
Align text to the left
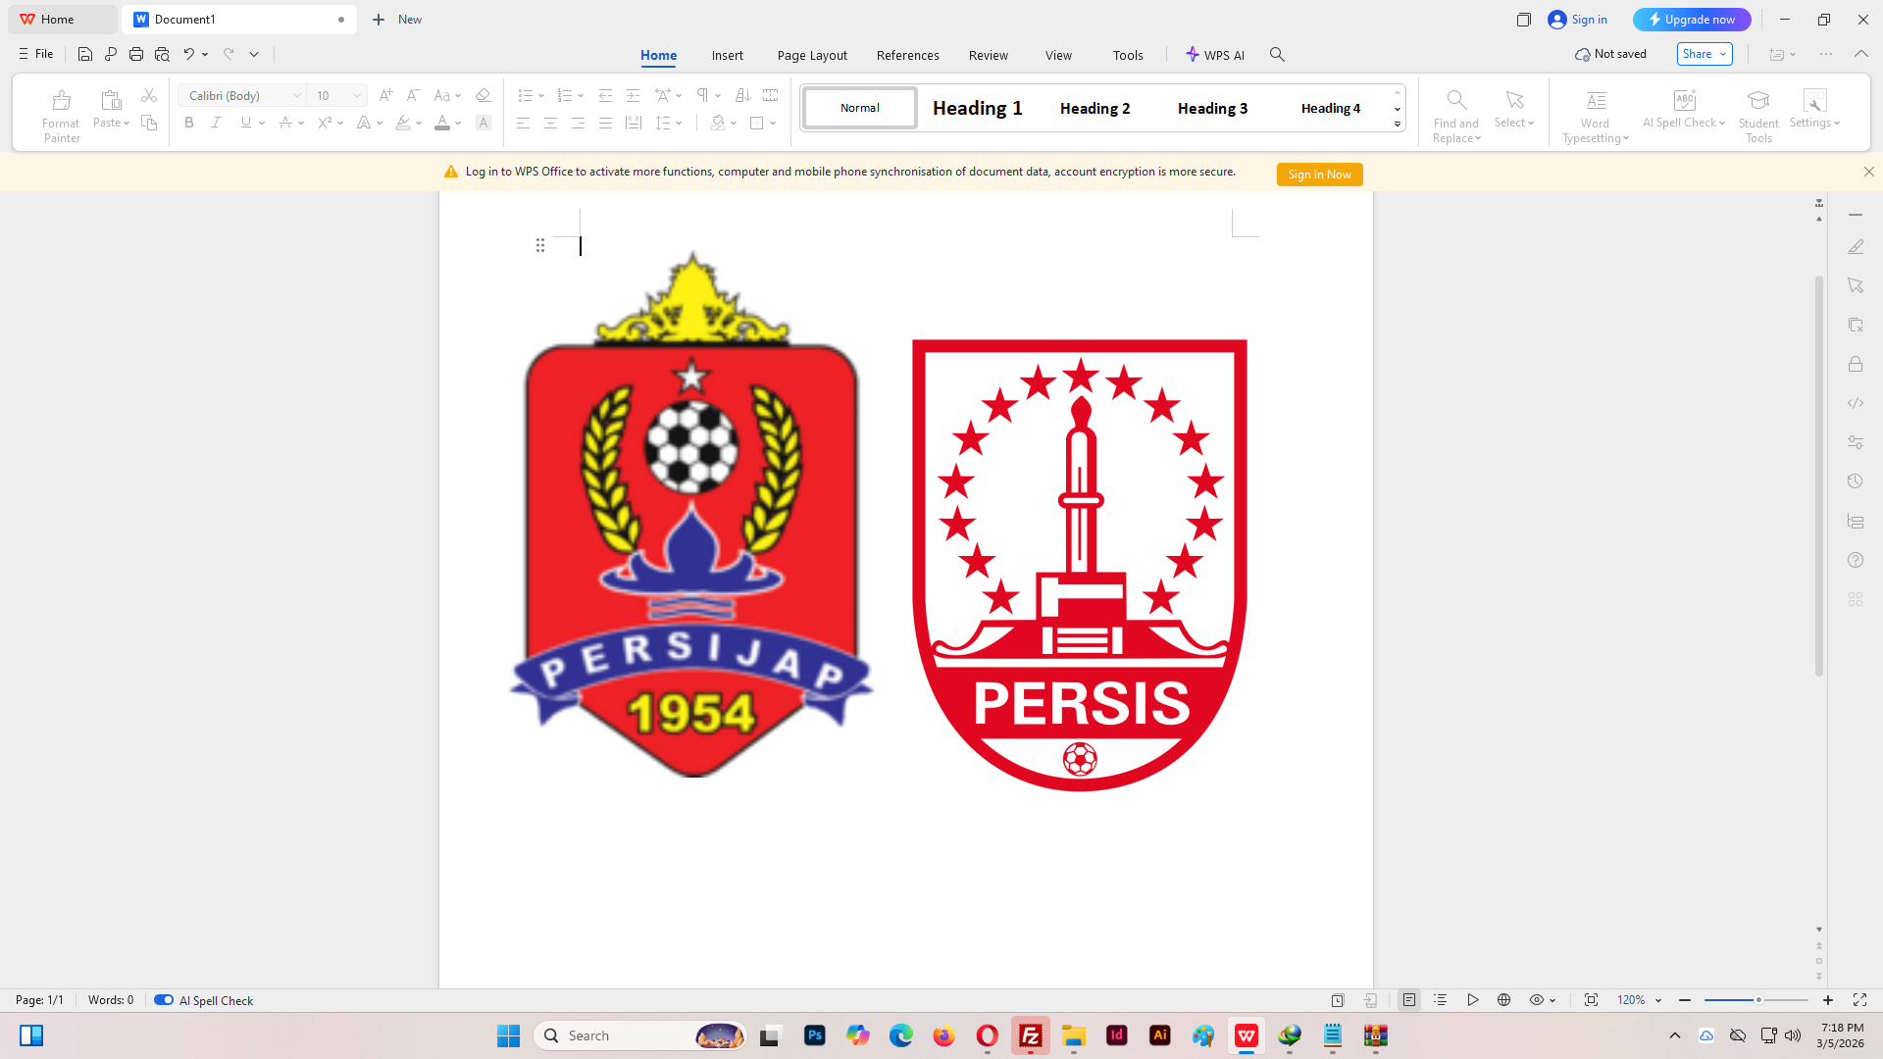[523, 123]
